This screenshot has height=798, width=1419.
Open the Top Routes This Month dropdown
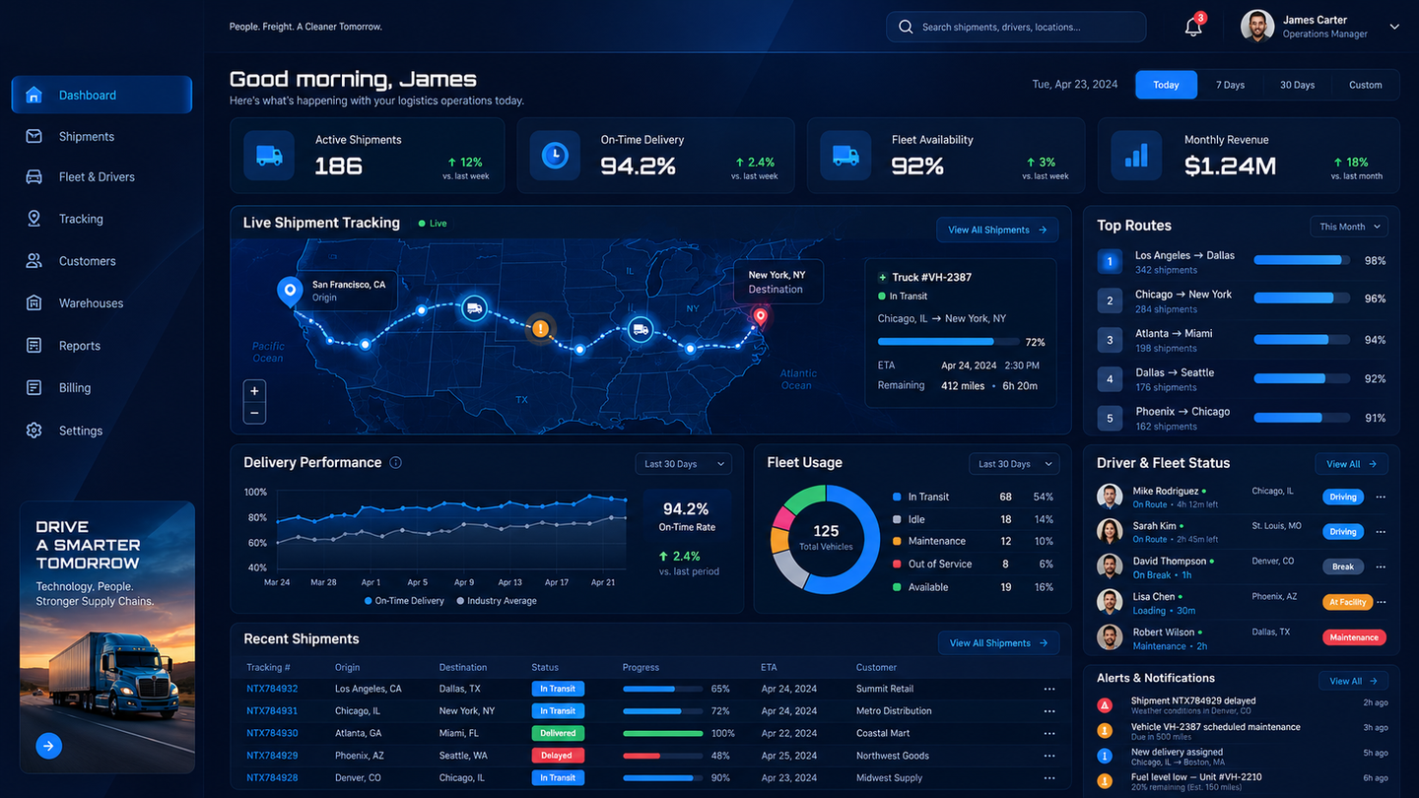[1349, 227]
